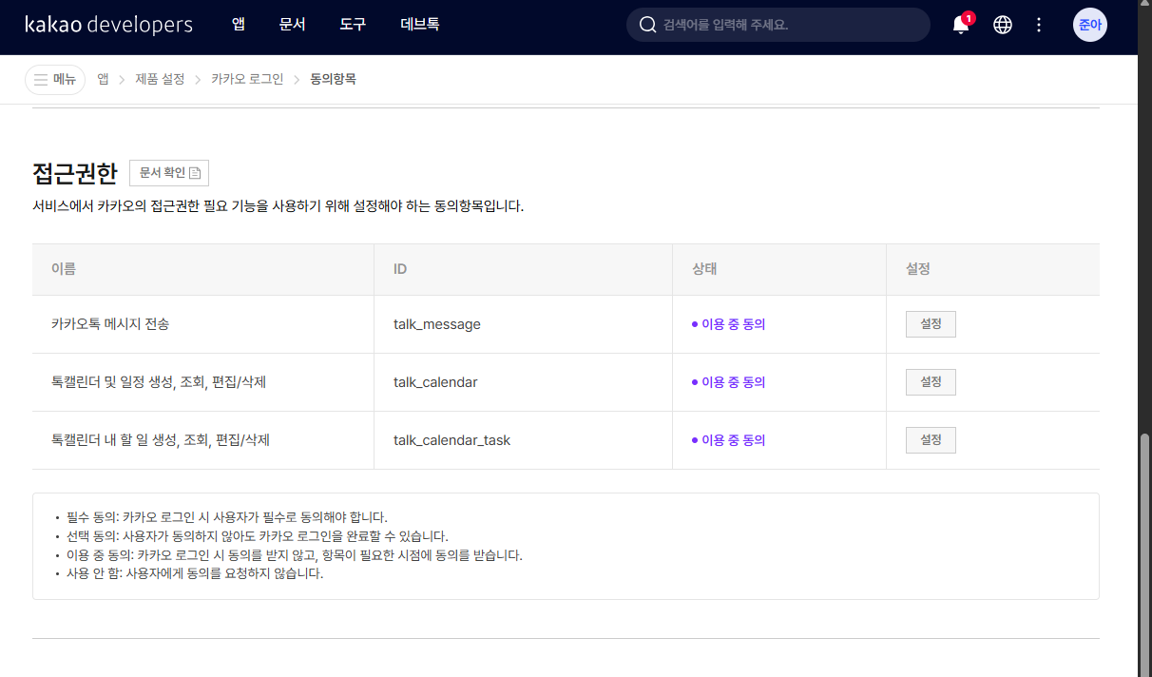Viewport: 1152px width, 677px height.
Task: Click 설정 button for talk_calendar
Action: pyautogui.click(x=931, y=382)
